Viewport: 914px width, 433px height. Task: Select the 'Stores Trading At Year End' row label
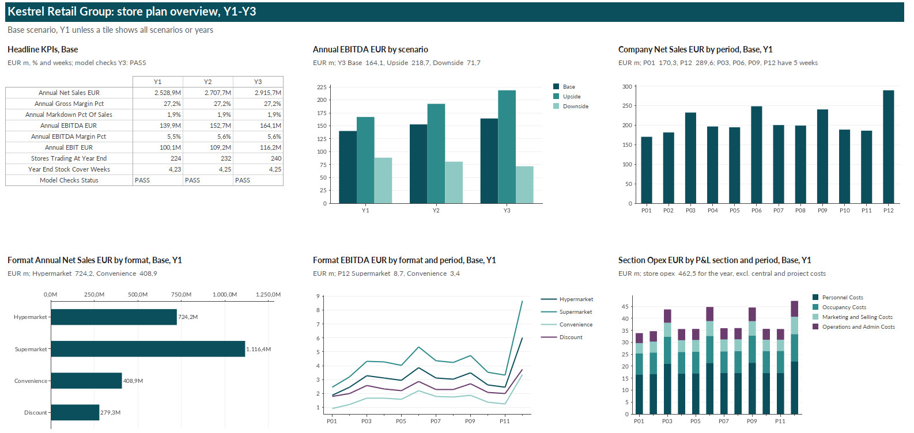click(x=69, y=158)
